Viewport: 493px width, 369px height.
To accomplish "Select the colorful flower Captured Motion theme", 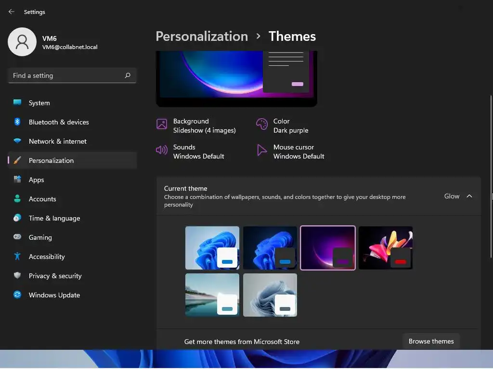I will pos(386,248).
